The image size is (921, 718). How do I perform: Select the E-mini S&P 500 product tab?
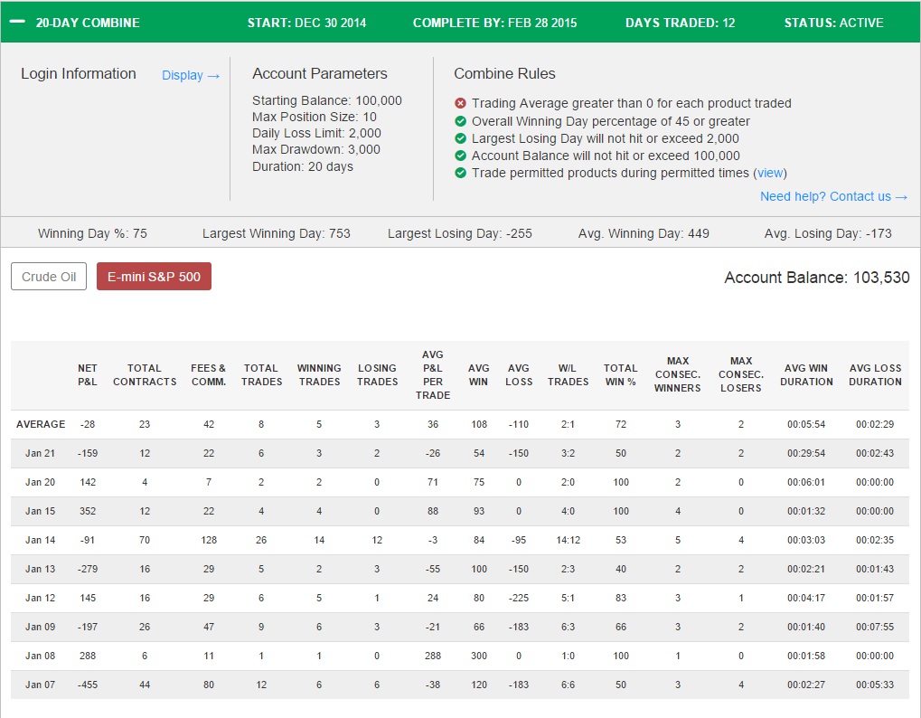tap(154, 276)
